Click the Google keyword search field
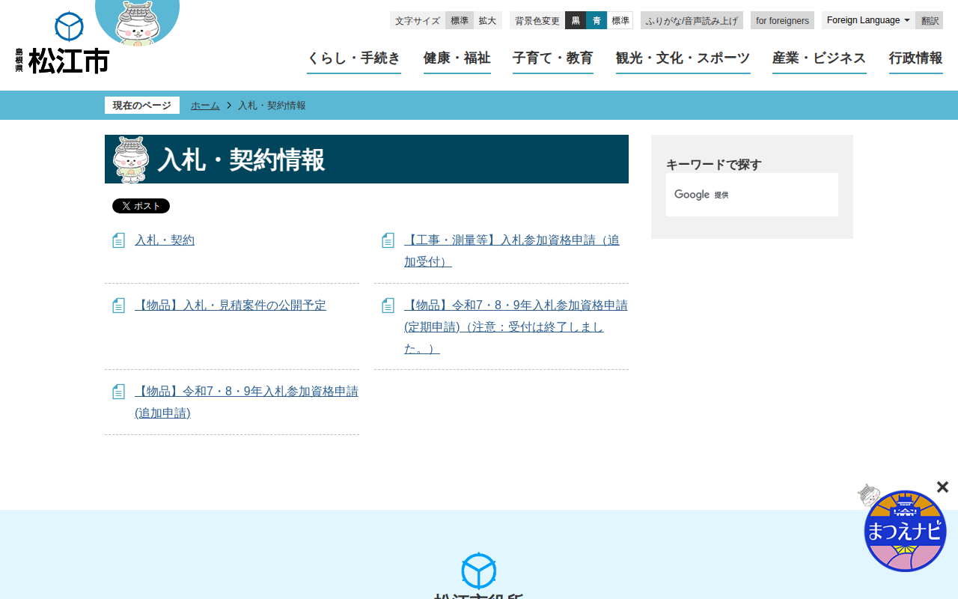Image resolution: width=958 pixels, height=599 pixels. point(752,195)
